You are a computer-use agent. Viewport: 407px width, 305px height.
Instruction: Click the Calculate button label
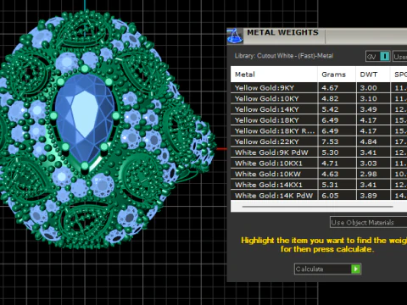(x=309, y=269)
